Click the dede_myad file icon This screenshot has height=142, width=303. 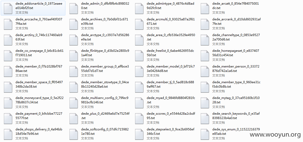139,102
